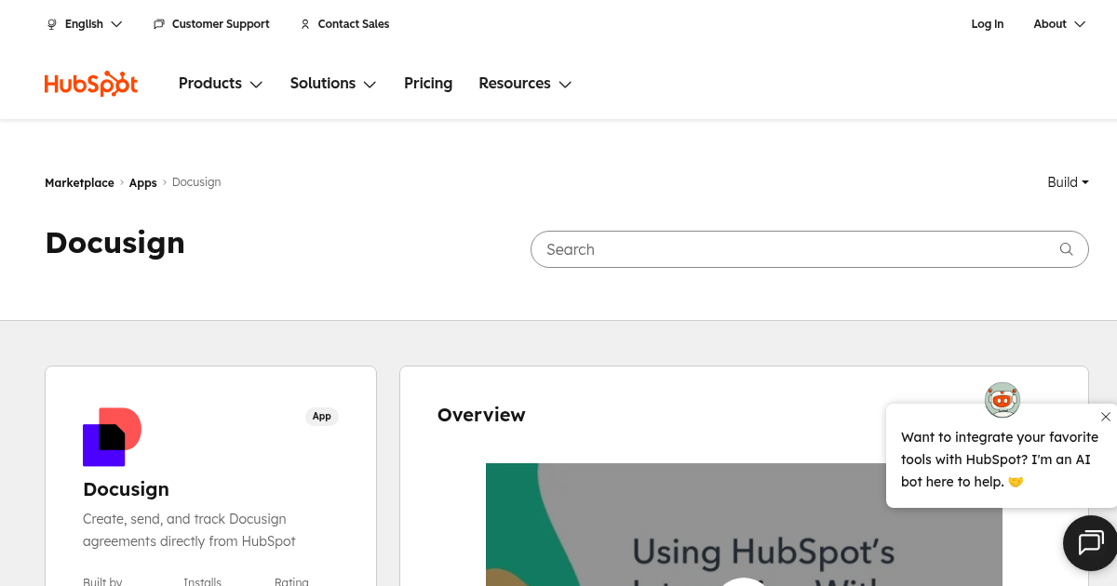1117x586 pixels.
Task: Expand the Solutions menu
Action: [333, 84]
